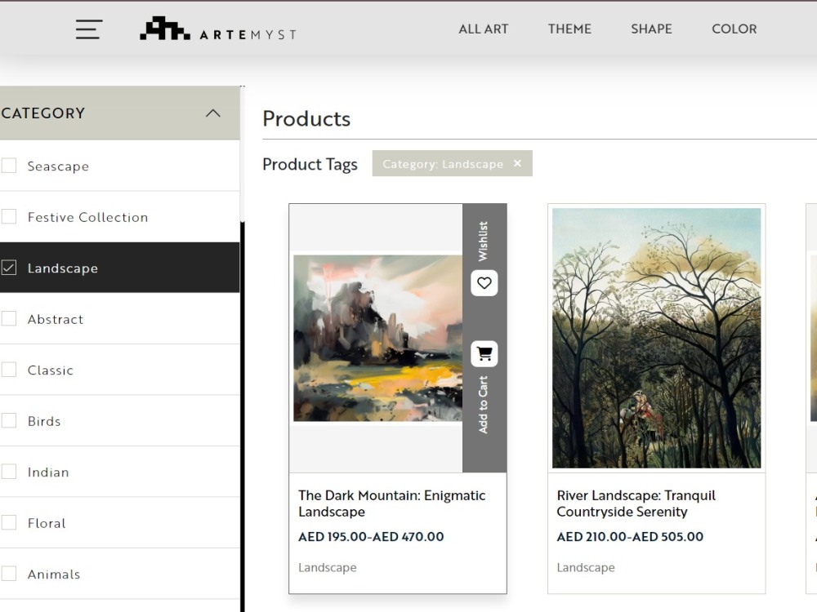Check the Abstract category

click(x=9, y=318)
